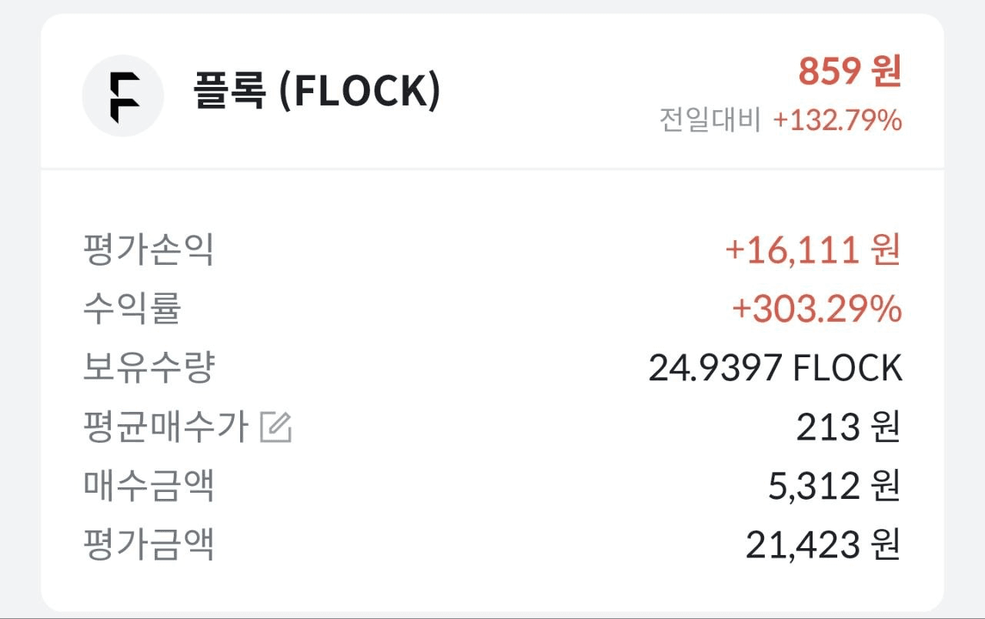Open the 플록 (FLOCK) coin title
This screenshot has height=619, width=985.
[316, 91]
